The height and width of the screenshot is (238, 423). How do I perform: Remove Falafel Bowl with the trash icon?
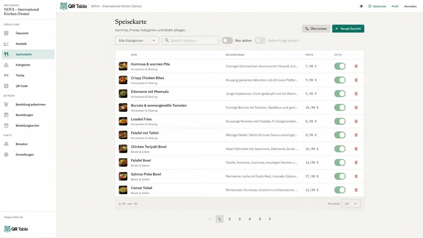tap(356, 162)
